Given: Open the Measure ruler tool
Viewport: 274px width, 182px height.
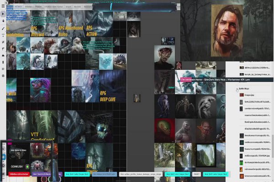Looking at the screenshot, I should [x=3, y=42].
